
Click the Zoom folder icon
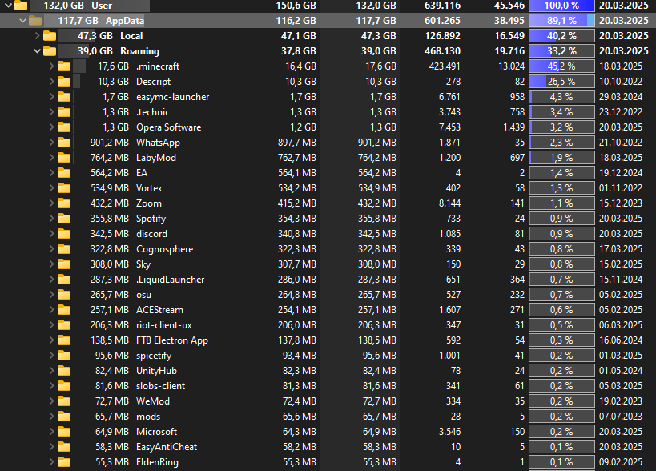[x=64, y=203]
